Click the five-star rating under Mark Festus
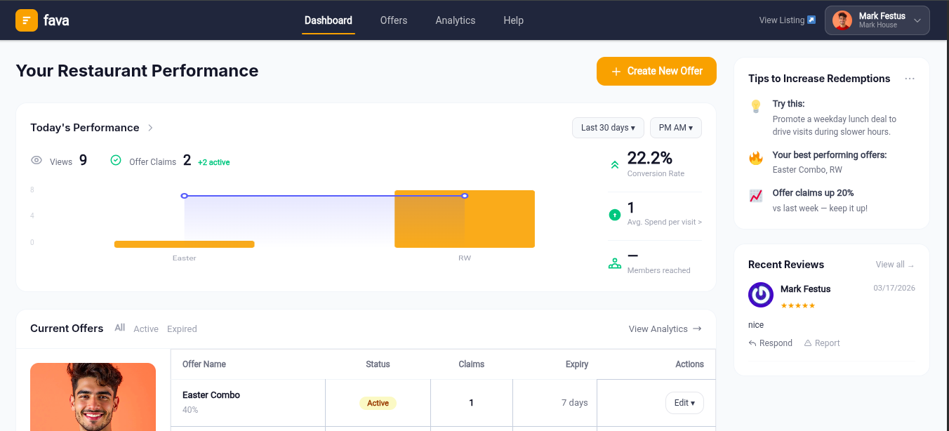 [798, 305]
